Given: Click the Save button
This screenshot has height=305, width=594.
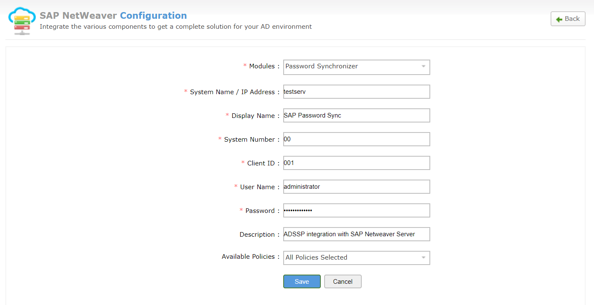Looking at the screenshot, I should (302, 281).
